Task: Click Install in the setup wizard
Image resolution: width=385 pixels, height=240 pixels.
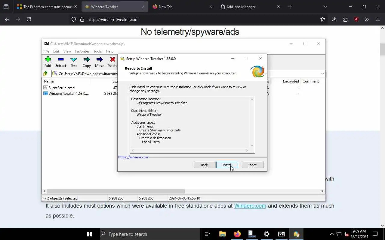Action: coord(227,165)
